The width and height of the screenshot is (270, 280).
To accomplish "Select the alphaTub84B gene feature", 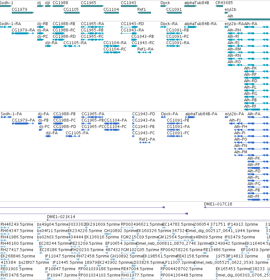I will pyautogui.click(x=190, y=6).
